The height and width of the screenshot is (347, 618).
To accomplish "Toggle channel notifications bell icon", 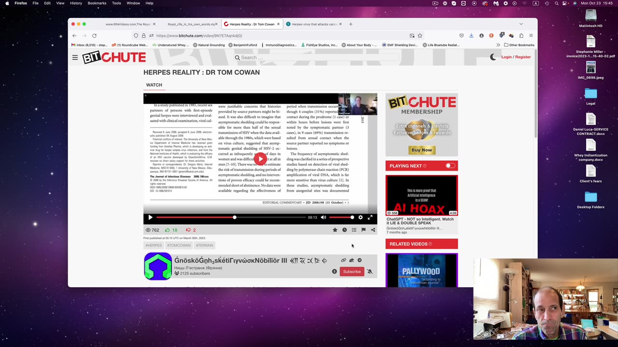I will click(x=370, y=271).
